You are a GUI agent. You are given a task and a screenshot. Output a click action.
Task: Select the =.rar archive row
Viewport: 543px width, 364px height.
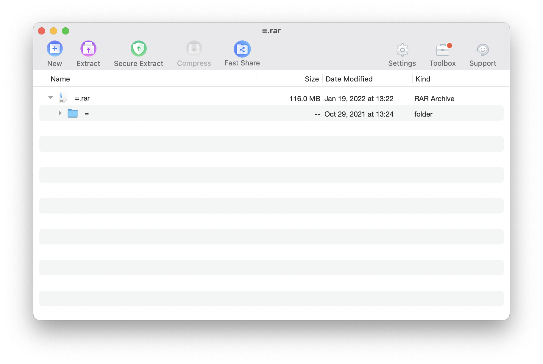(x=208, y=98)
